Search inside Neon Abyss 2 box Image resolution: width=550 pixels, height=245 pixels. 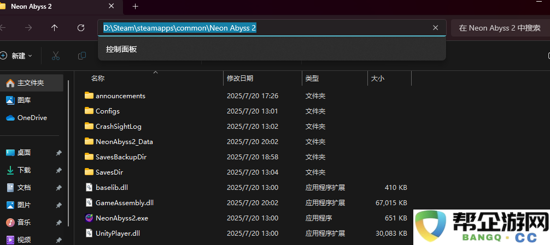(500, 28)
